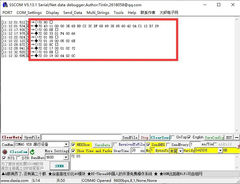The image size is (240, 184).
Task: Click the R:50 received counter
Action: (x=61, y=181)
